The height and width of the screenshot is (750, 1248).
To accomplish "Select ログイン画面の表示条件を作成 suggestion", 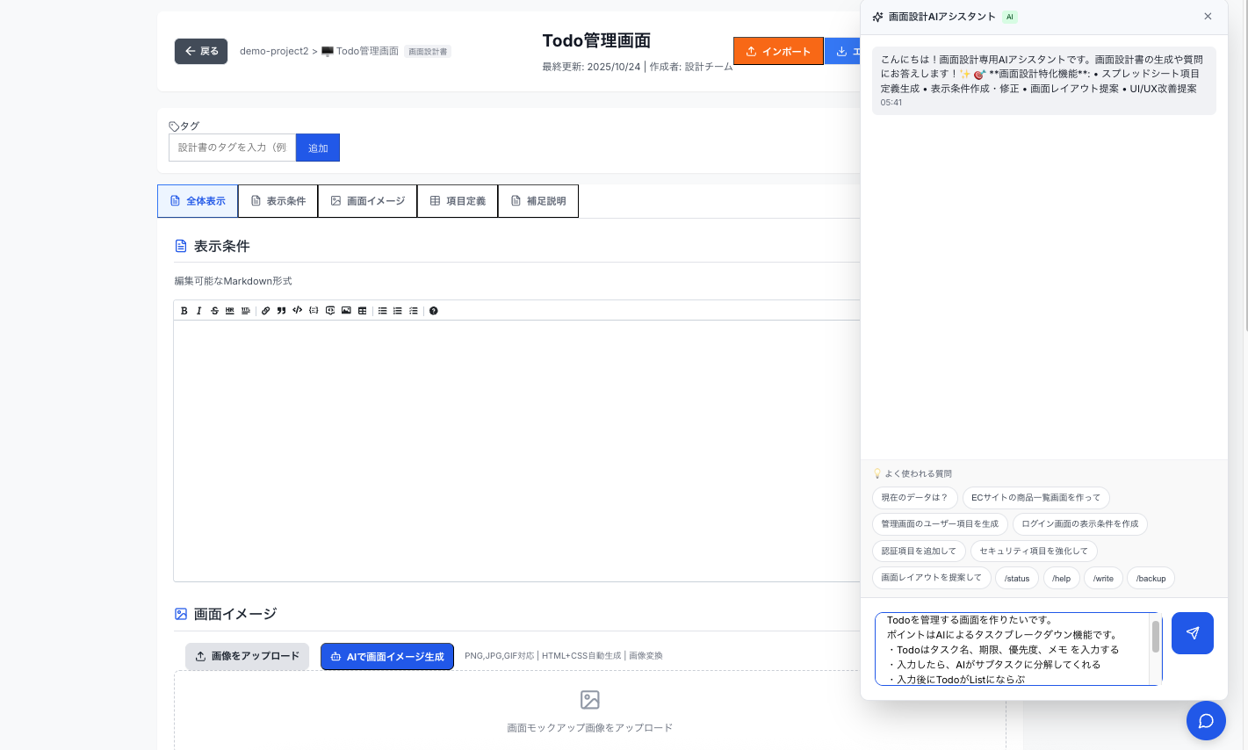I will point(1080,524).
